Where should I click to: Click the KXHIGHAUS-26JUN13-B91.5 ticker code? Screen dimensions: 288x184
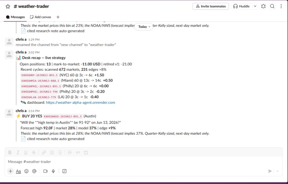pos(63,116)
